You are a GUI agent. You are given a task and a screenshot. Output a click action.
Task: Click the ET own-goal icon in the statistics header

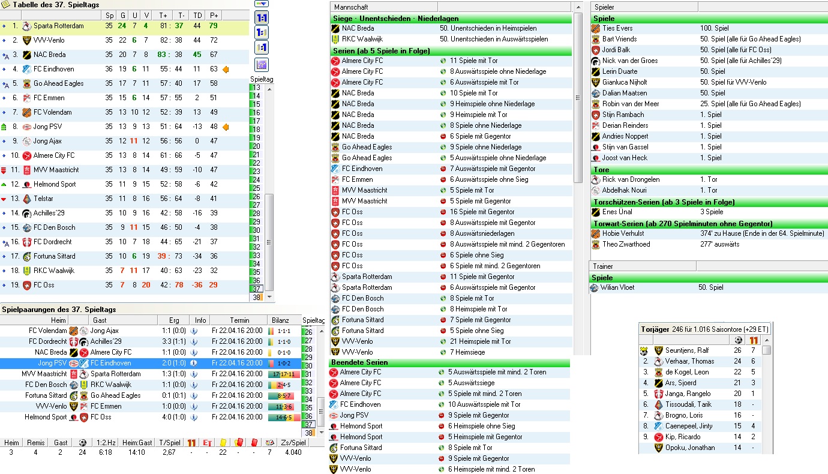pyautogui.click(x=207, y=442)
